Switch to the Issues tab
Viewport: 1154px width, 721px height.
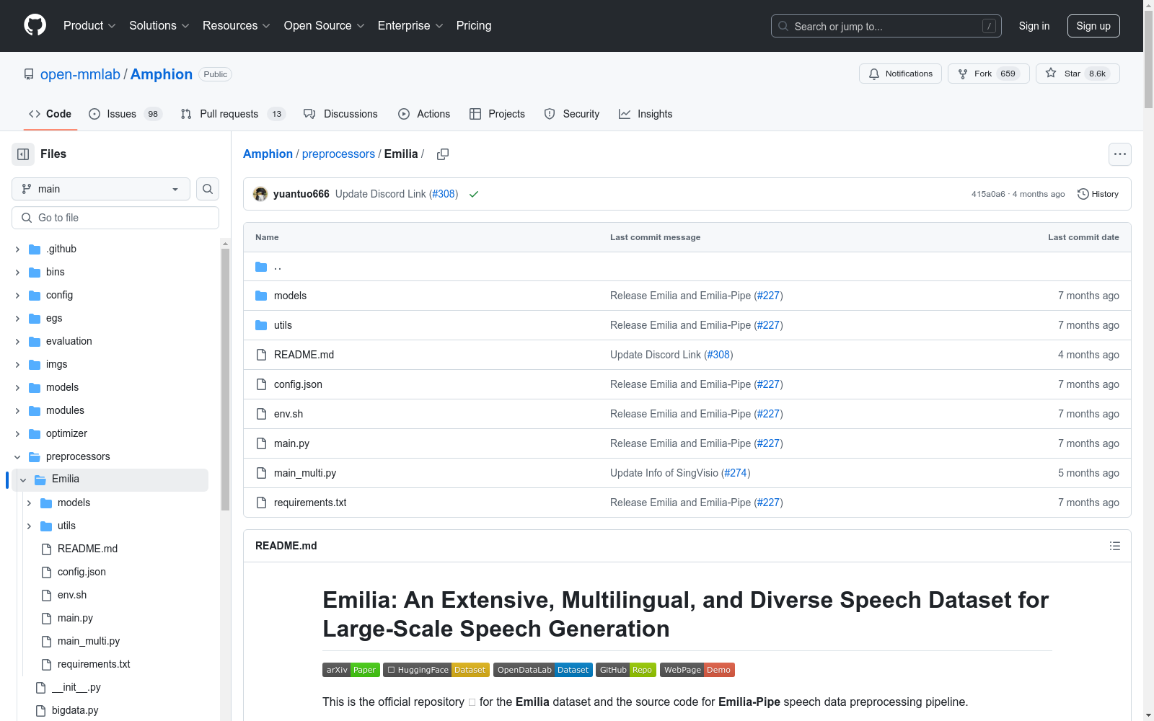click(x=125, y=114)
